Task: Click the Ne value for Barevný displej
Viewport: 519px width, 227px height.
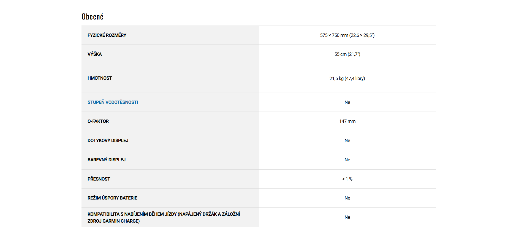Action: click(x=347, y=160)
